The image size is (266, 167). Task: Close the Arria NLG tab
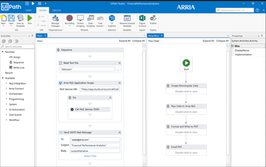pyautogui.click(x=162, y=36)
